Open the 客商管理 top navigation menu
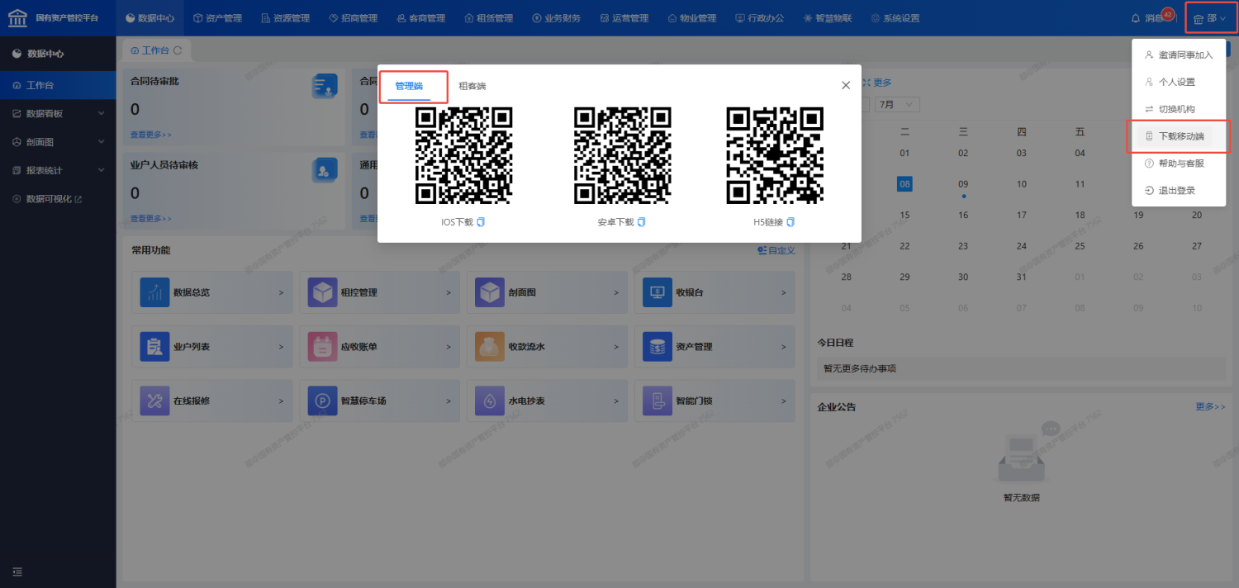Viewport: 1239px width, 588px height. coord(421,18)
